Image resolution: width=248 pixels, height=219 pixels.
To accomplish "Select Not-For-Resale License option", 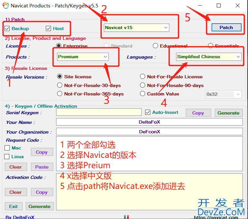I will click(x=143, y=76).
